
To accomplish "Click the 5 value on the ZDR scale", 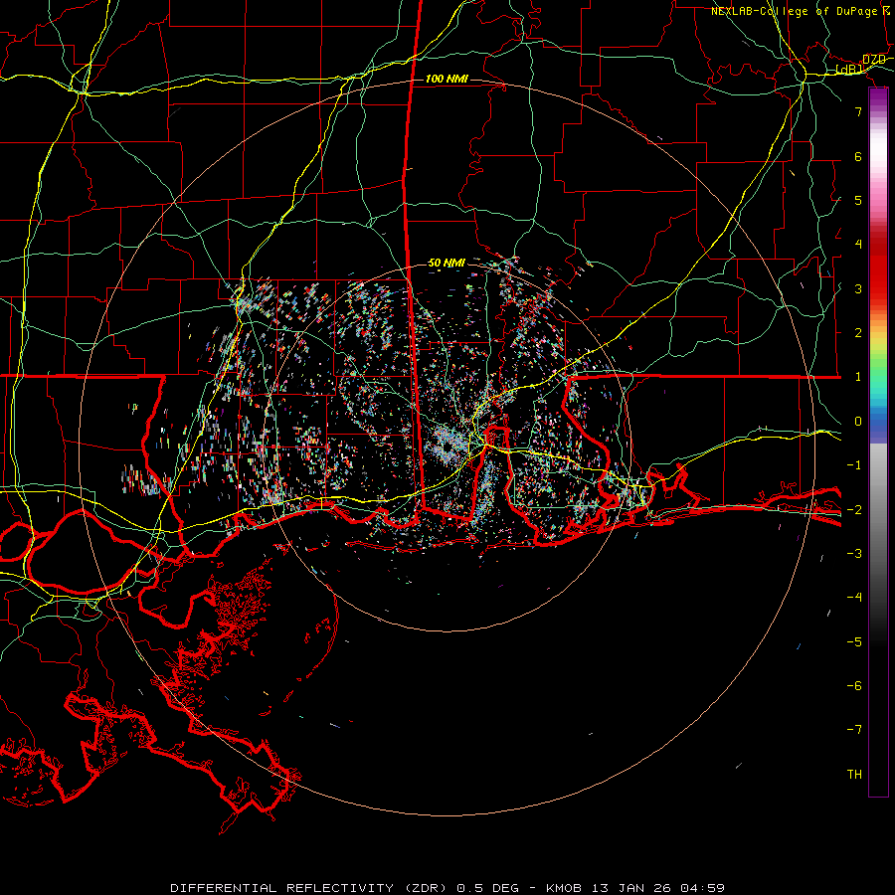I will [858, 200].
